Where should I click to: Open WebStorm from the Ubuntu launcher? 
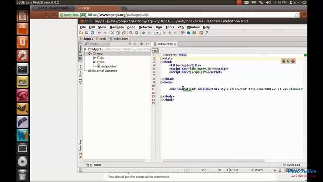[x=22, y=135]
